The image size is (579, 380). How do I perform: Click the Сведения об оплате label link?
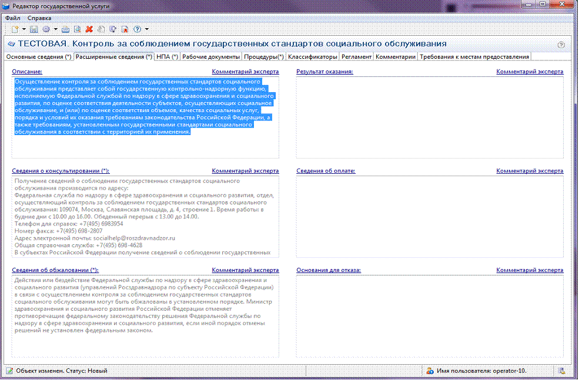point(326,171)
